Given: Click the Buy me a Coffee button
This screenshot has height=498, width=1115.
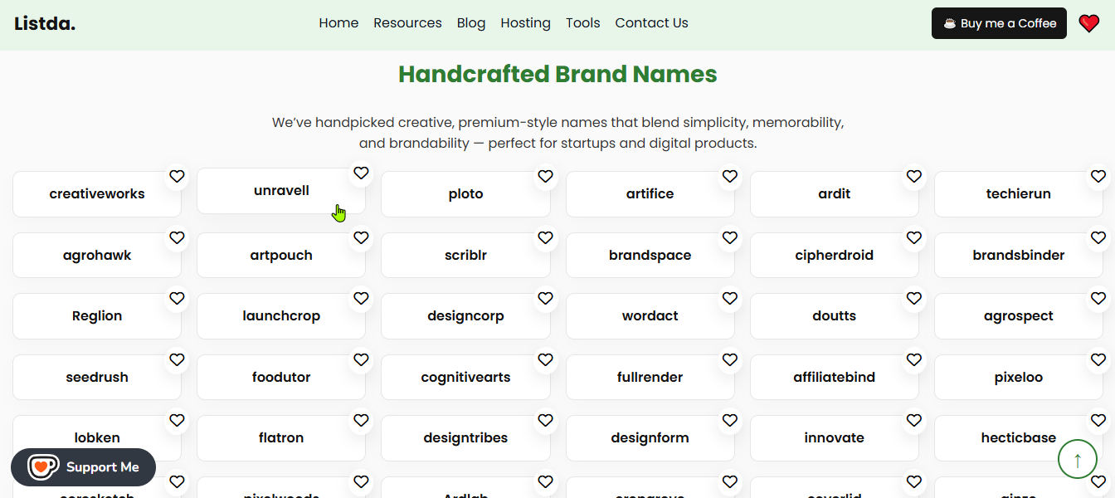Looking at the screenshot, I should 999,23.
